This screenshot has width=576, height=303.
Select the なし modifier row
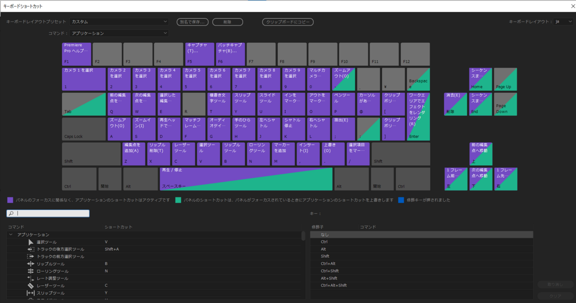pos(421,234)
